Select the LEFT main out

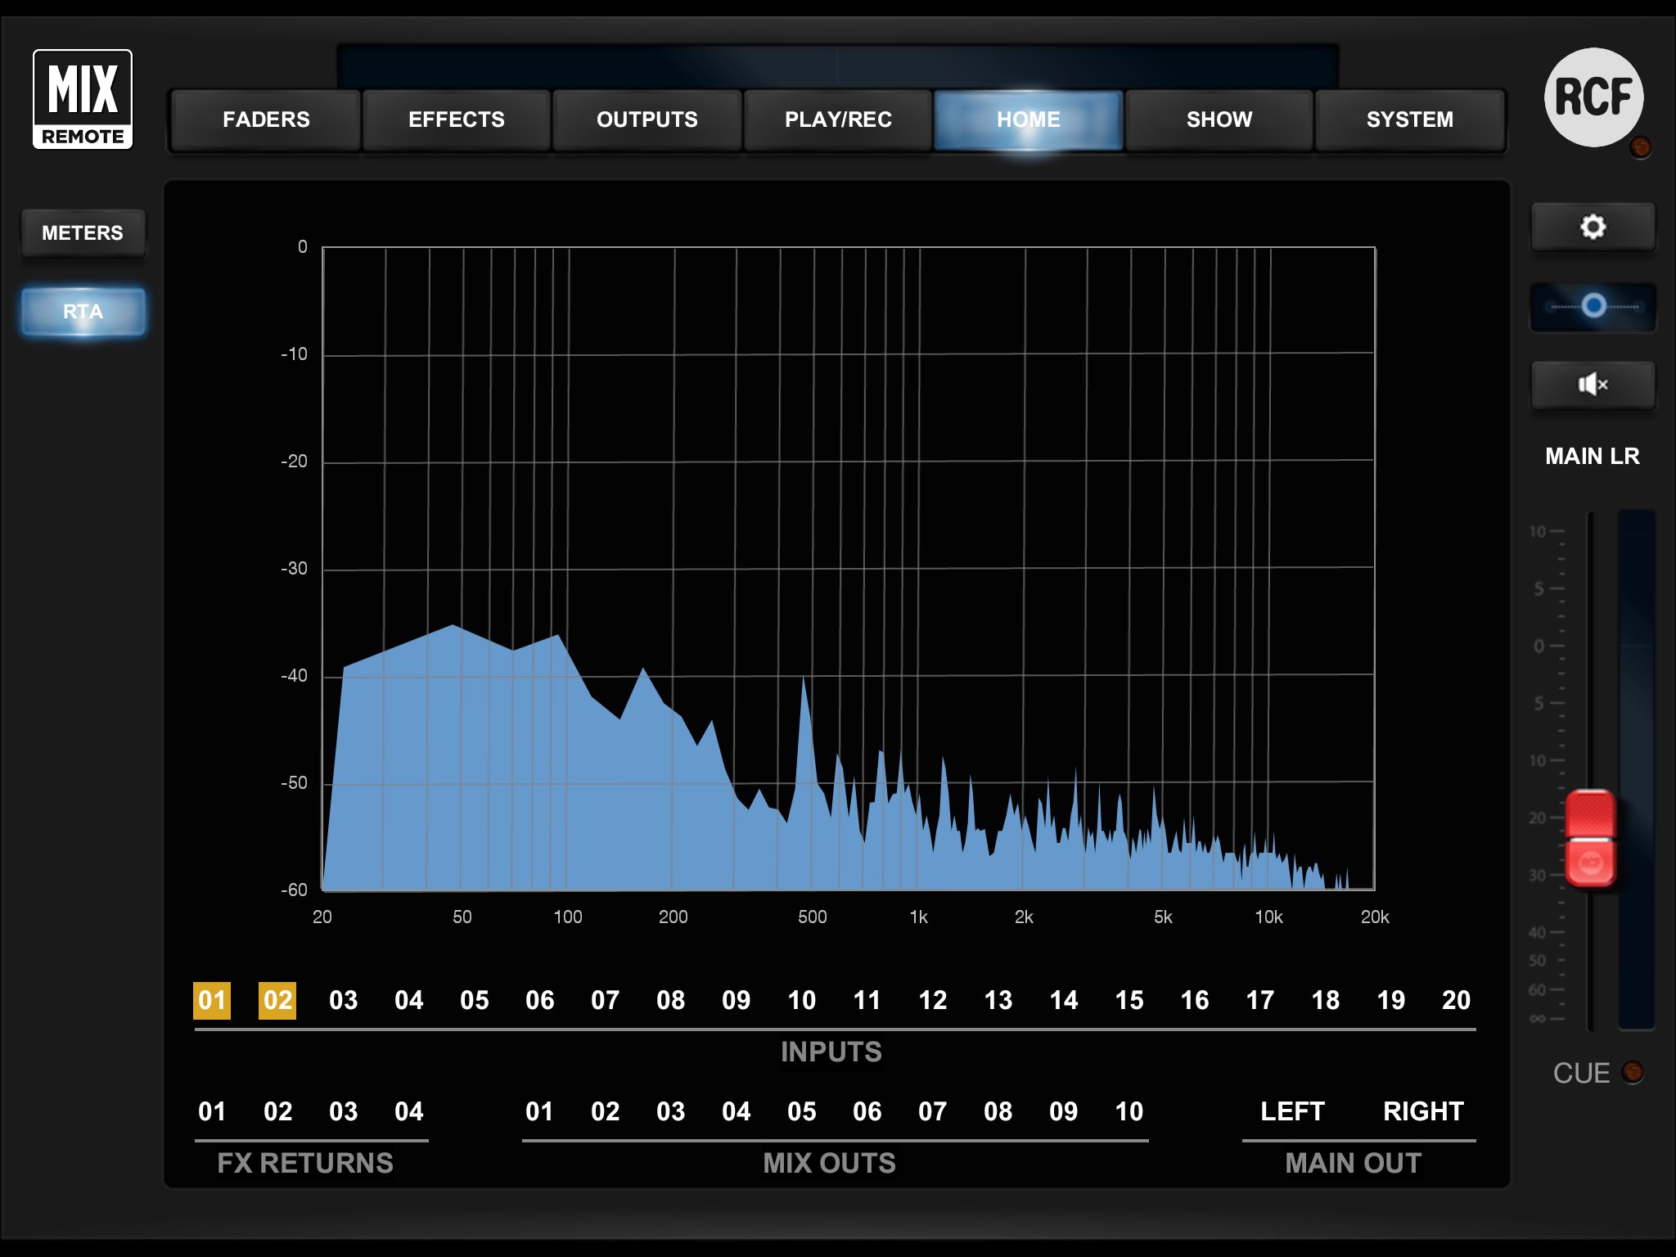point(1291,1111)
